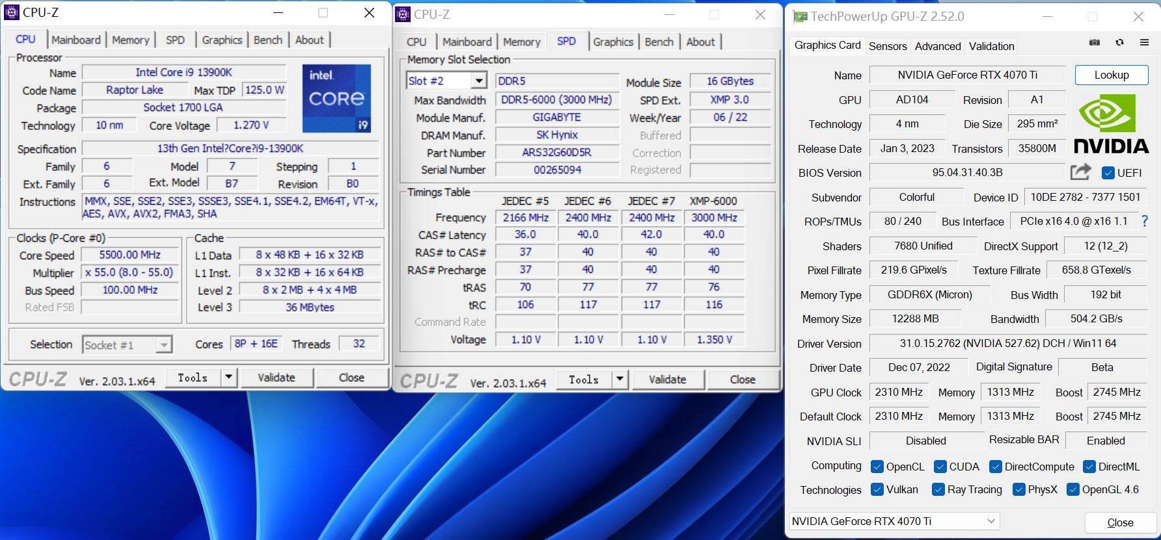Click Max Bandwidth DDR5-6000 (3000 MHz) value
Screen dimensions: 1161x540
click(557, 99)
